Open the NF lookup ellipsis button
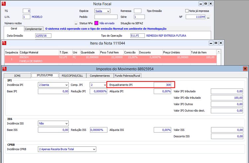 pyautogui.click(x=208, y=17)
